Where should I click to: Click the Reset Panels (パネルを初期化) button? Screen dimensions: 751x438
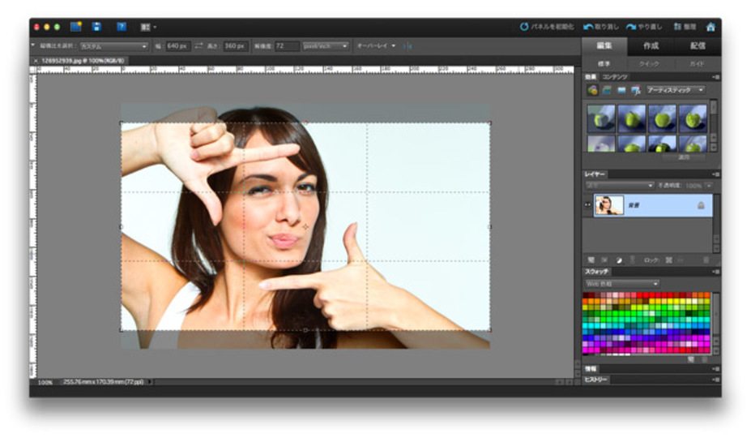coord(547,27)
